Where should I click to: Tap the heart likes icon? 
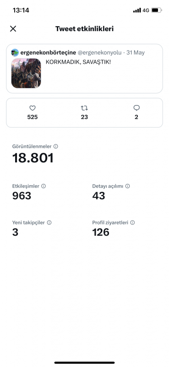[33, 108]
